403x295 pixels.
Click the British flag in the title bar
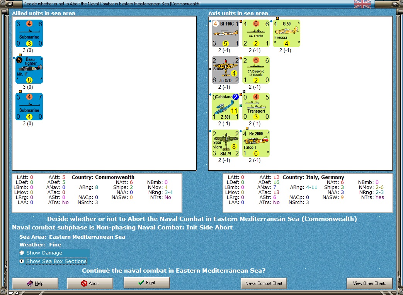pyautogui.click(x=362, y=4)
